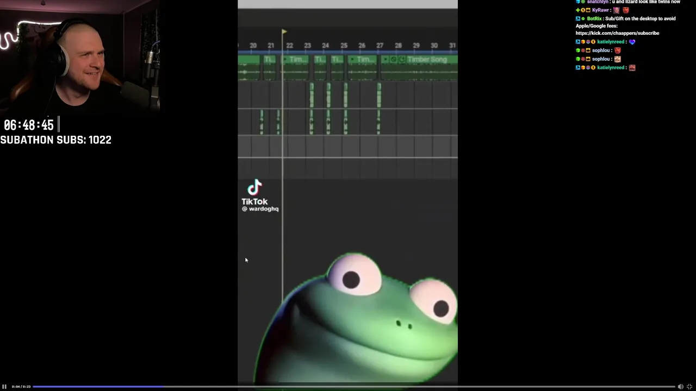Click the blue heart emote in chat
Screen dimensions: 696x391
[x=632, y=42]
